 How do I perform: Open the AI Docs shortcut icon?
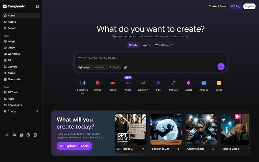tap(204, 83)
